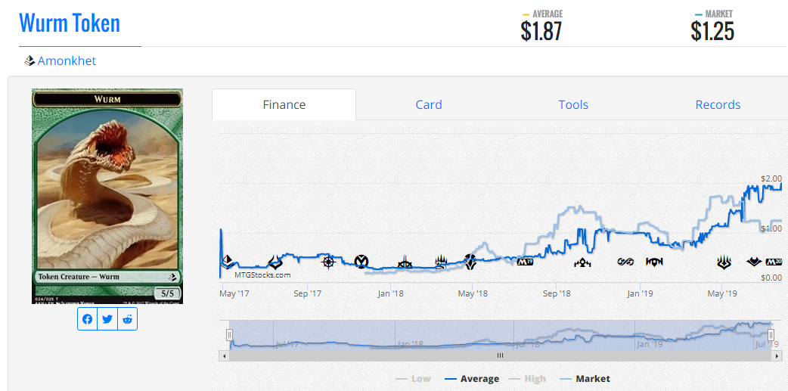Toggle the Average series in chart legend
Image resolution: width=788 pixels, height=391 pixels.
coord(472,378)
